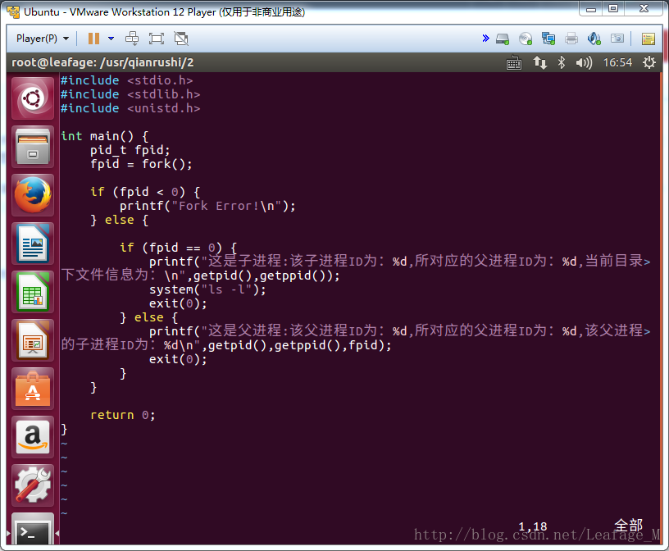Enter full screen mode
669x551 pixels.
point(157,39)
